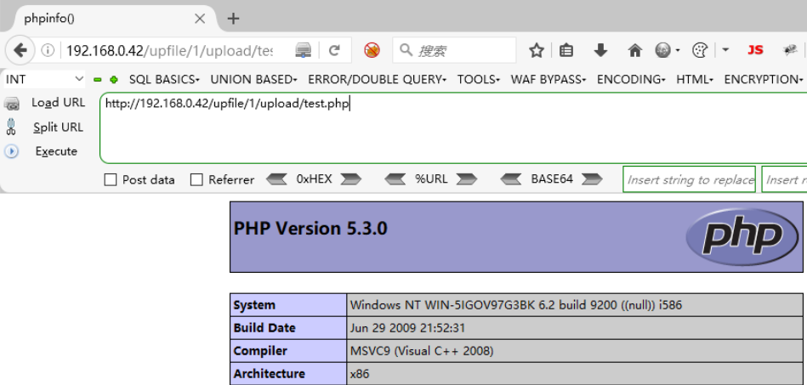Click the address bar URL field

pyautogui.click(x=170, y=50)
